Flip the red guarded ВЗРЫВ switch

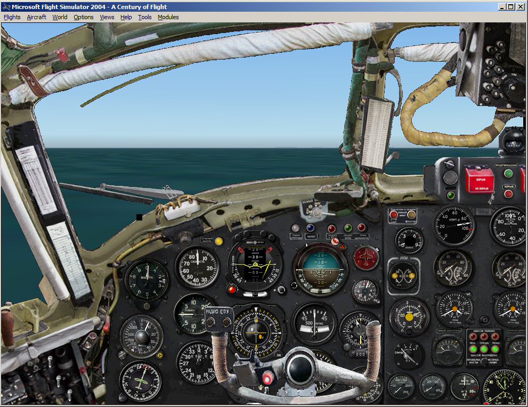point(479,180)
